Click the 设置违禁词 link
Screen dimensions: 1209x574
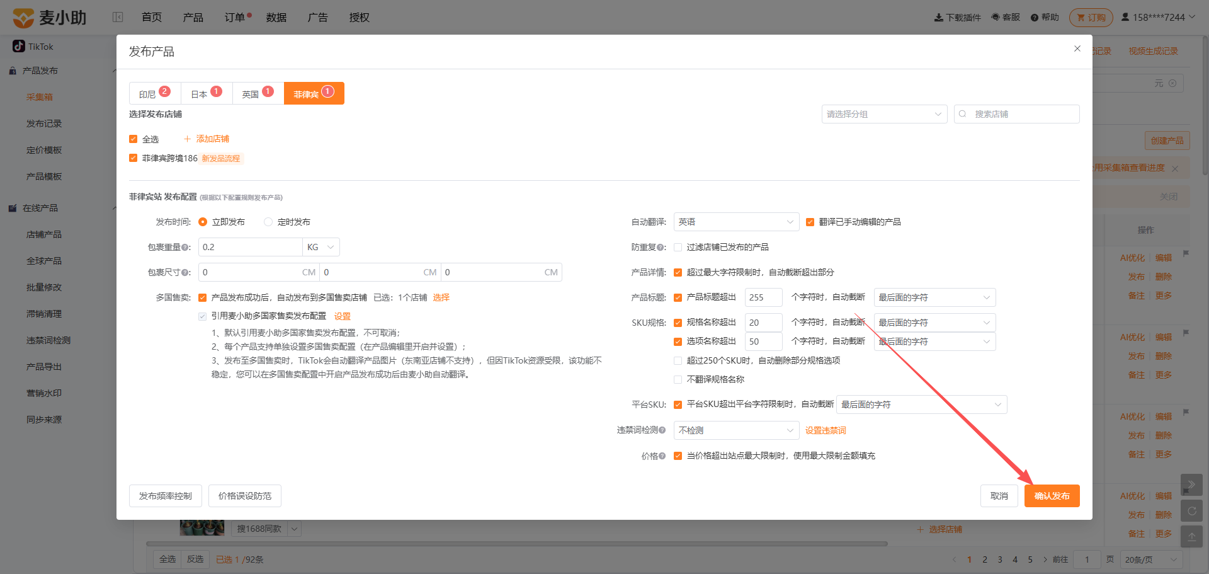tap(826, 430)
